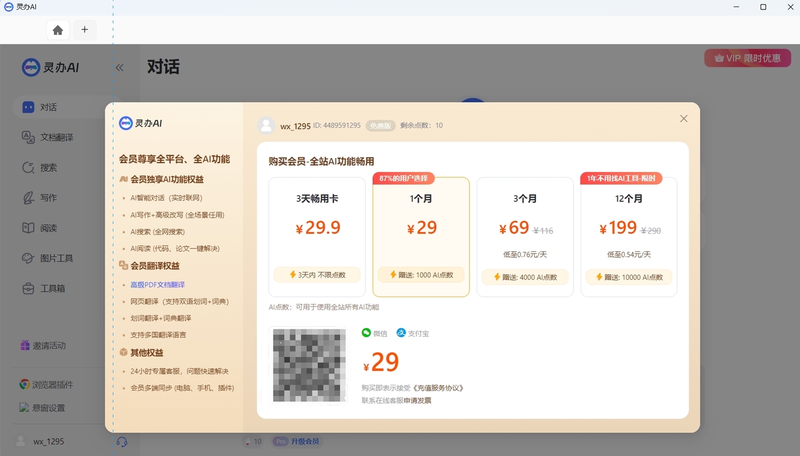The width and height of the screenshot is (800, 456).
Task: Click the 申请发票 link
Action: [x=417, y=401]
